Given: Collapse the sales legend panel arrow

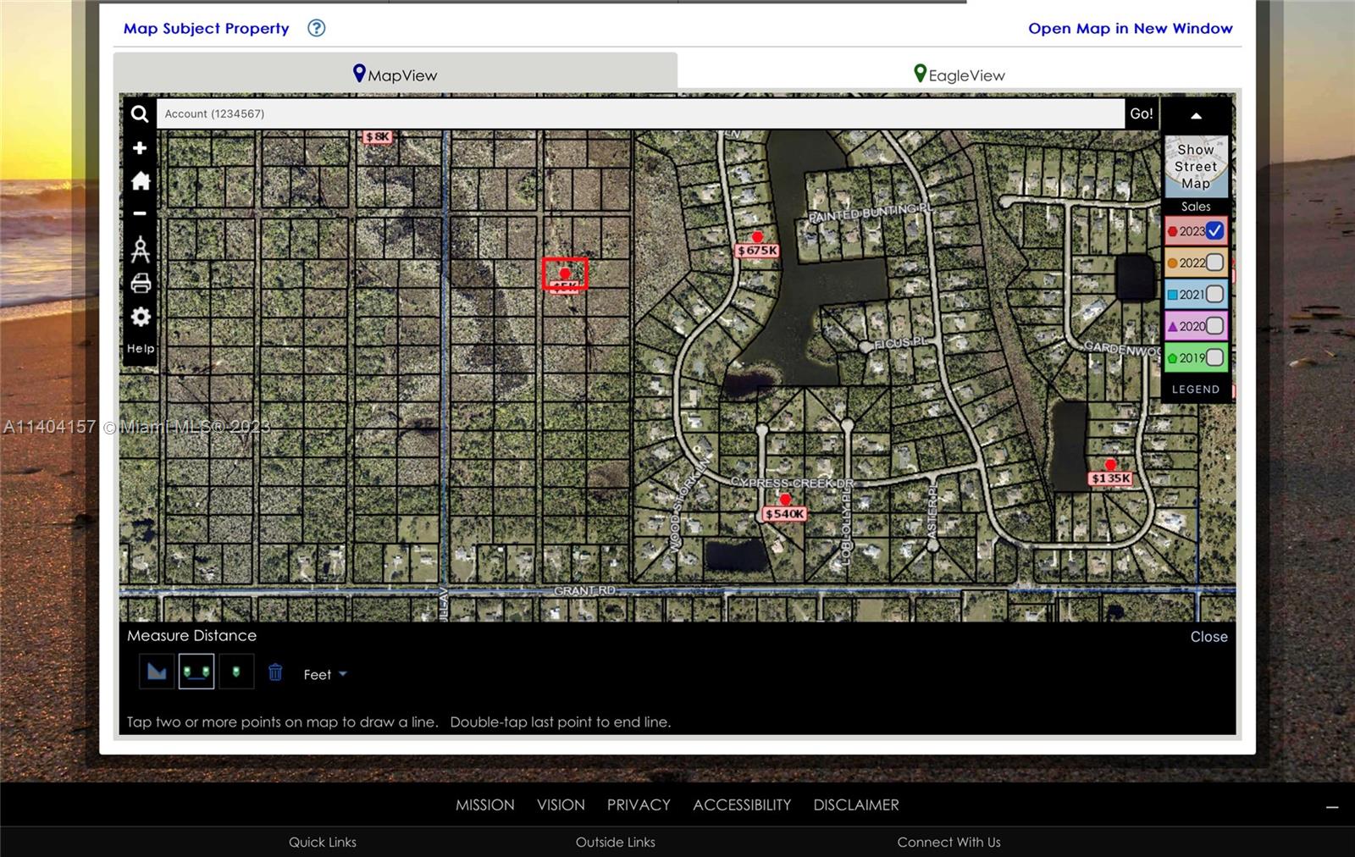Looking at the screenshot, I should [x=1196, y=116].
